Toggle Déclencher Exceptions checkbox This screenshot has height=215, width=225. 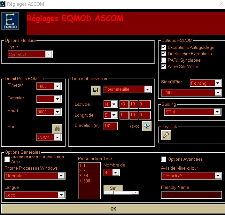[x=164, y=54]
